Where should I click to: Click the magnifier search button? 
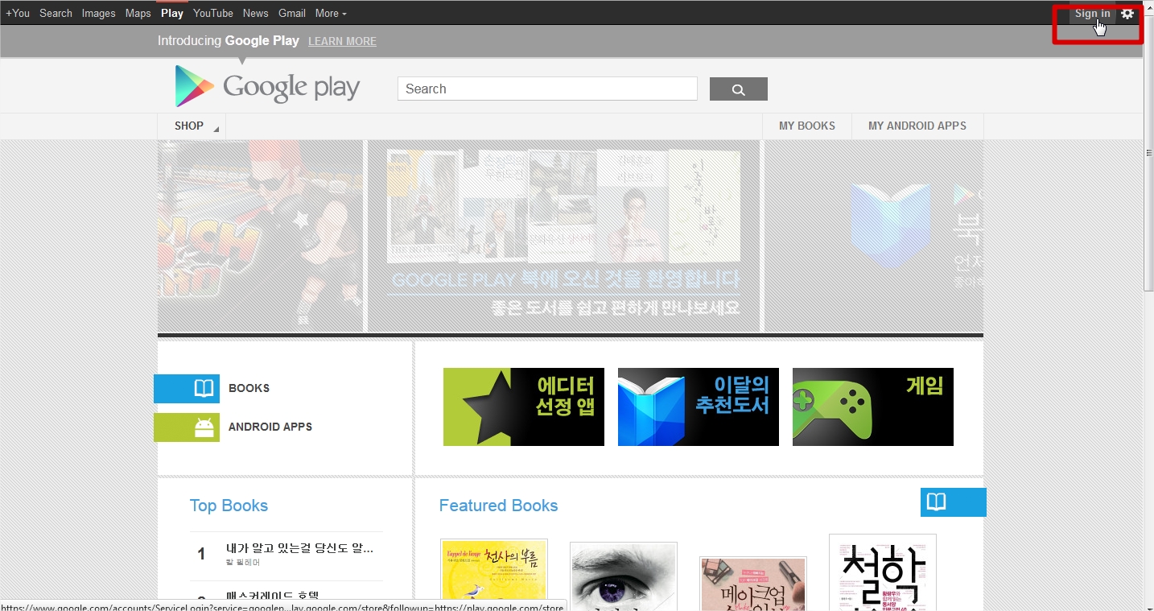click(x=738, y=89)
